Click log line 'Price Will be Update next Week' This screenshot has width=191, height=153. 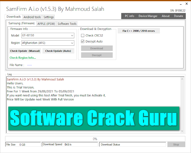[x=40, y=100]
